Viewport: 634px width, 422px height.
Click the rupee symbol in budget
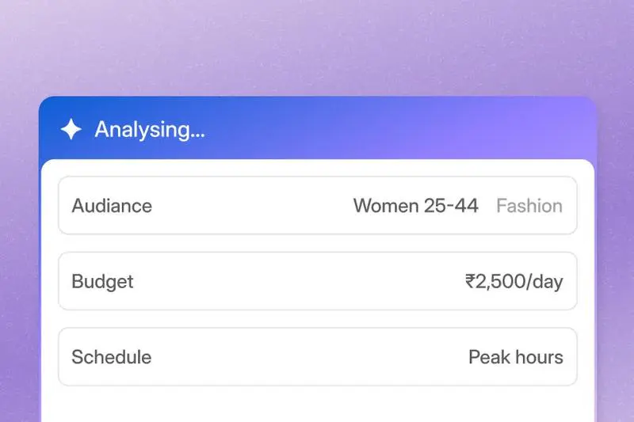[470, 282]
